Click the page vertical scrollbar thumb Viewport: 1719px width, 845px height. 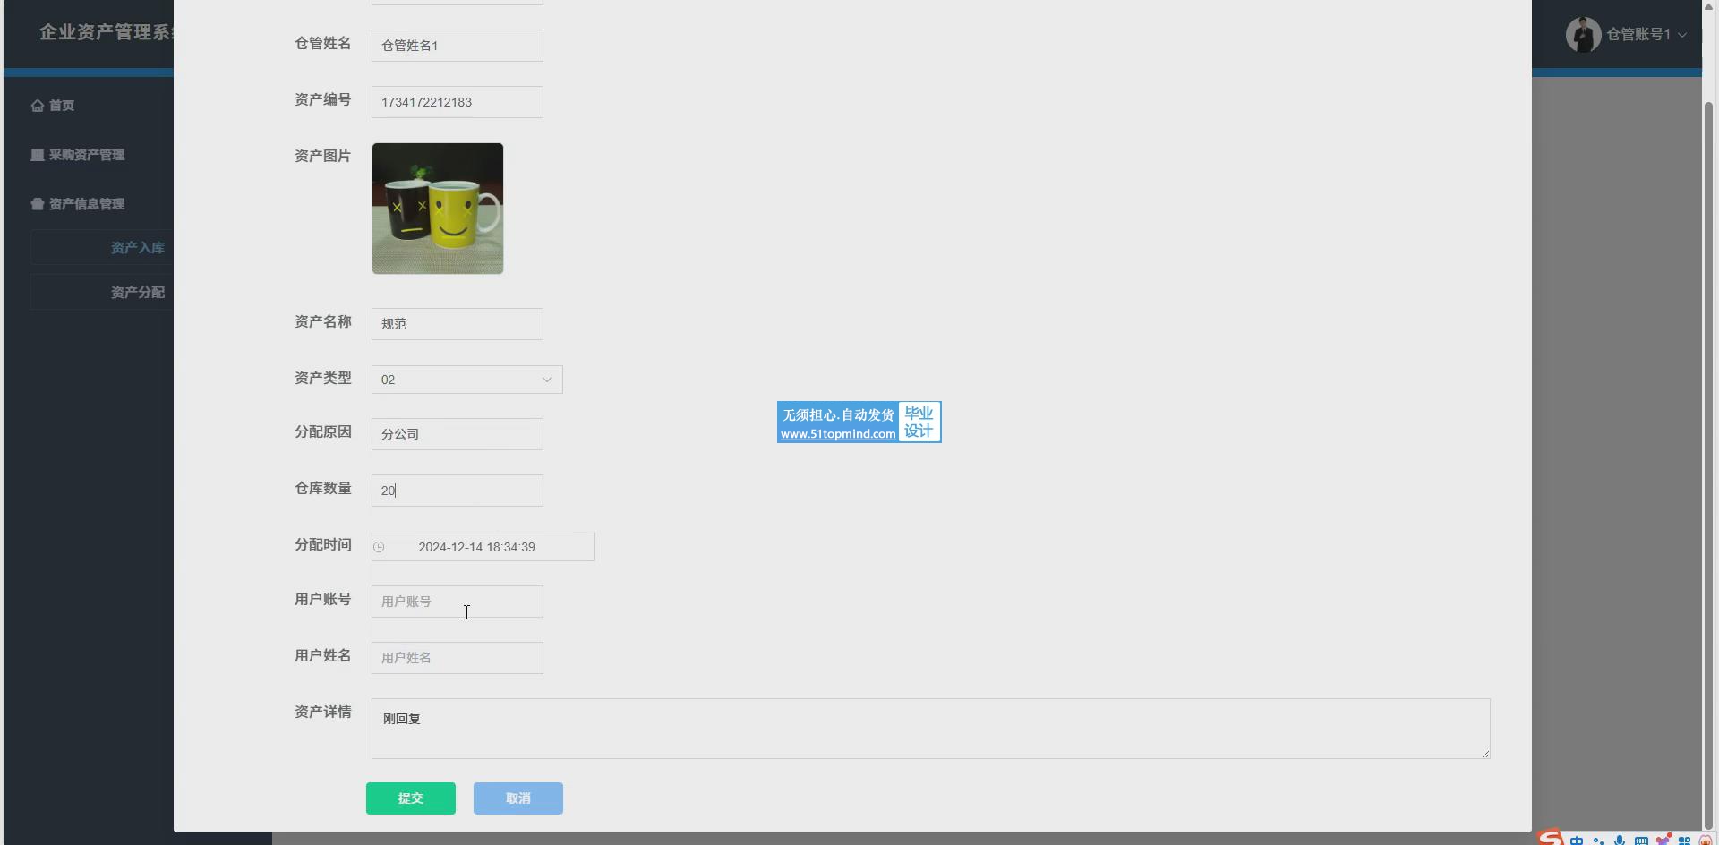click(1708, 448)
